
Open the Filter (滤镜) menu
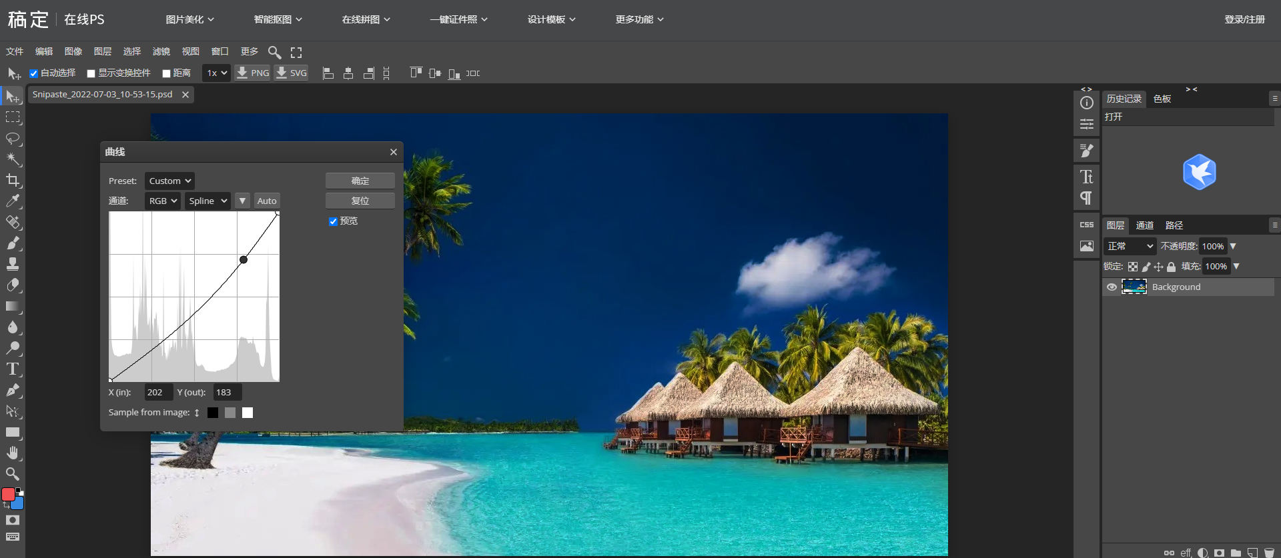161,51
